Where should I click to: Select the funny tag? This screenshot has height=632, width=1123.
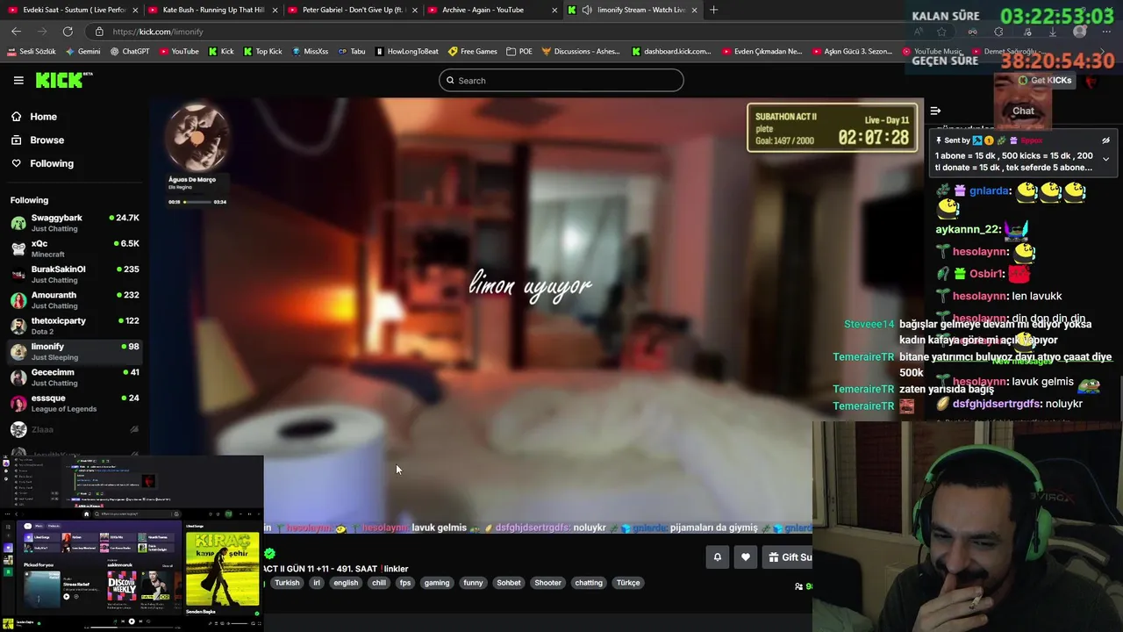point(473,583)
